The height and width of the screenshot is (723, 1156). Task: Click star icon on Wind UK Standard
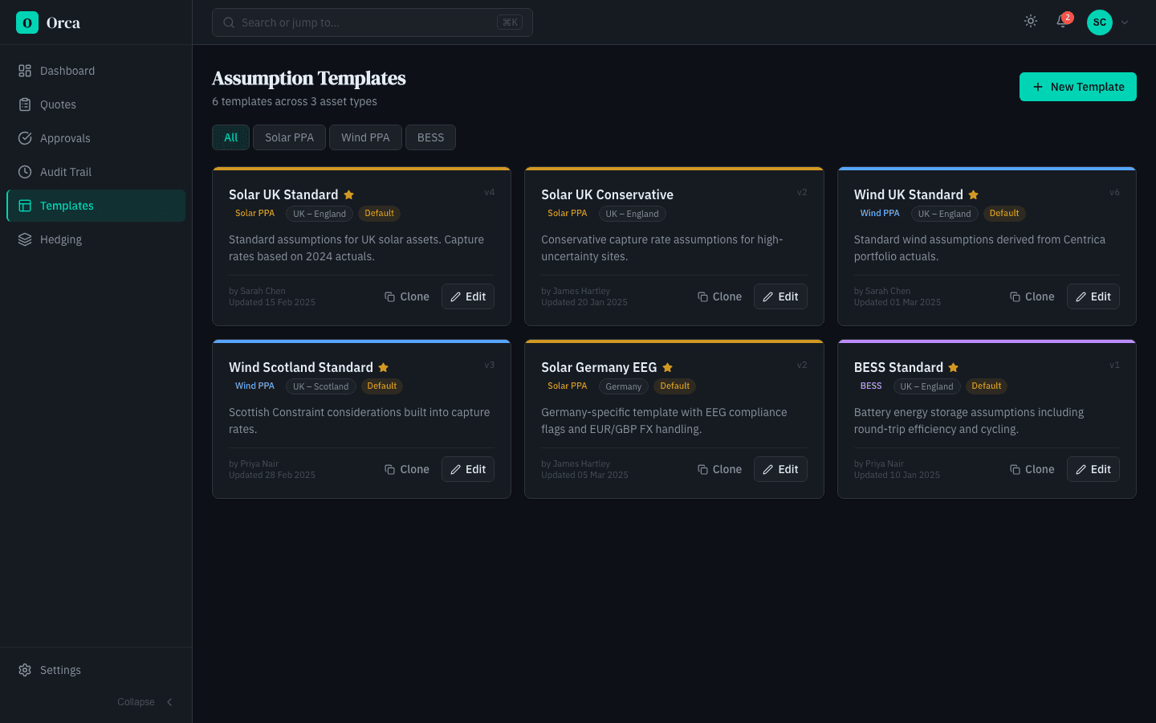click(x=974, y=194)
